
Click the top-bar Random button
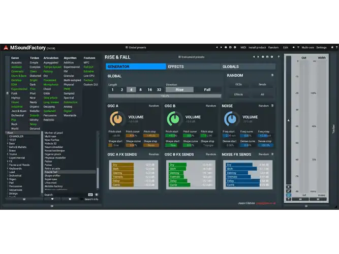[x=273, y=47]
